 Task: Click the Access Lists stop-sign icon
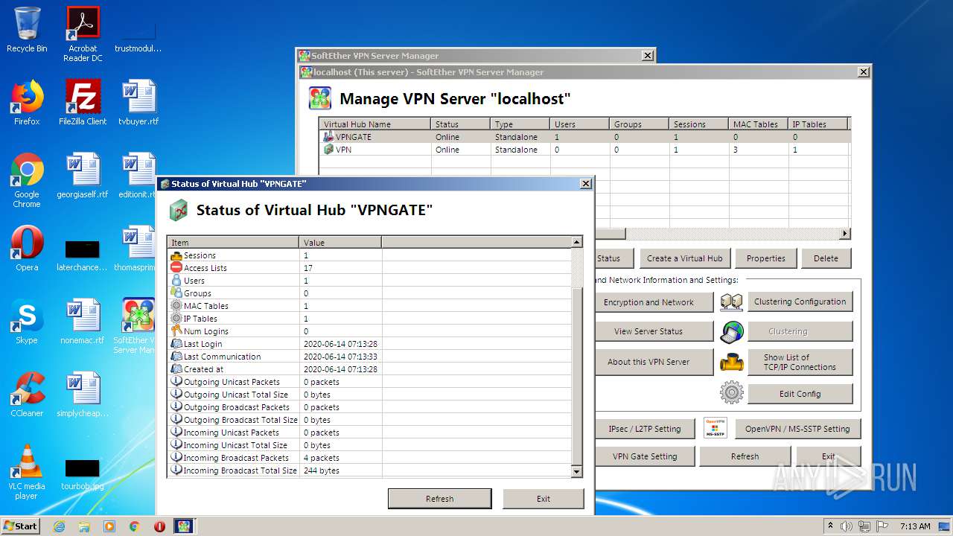tap(176, 268)
